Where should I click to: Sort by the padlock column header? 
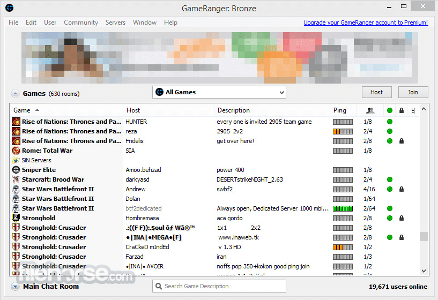point(402,110)
